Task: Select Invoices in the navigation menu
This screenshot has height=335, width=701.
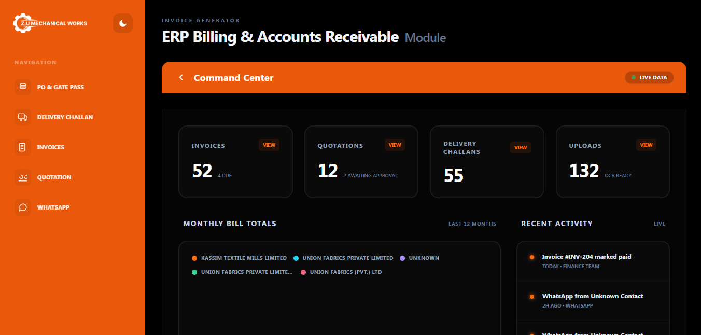Action: coord(49,147)
